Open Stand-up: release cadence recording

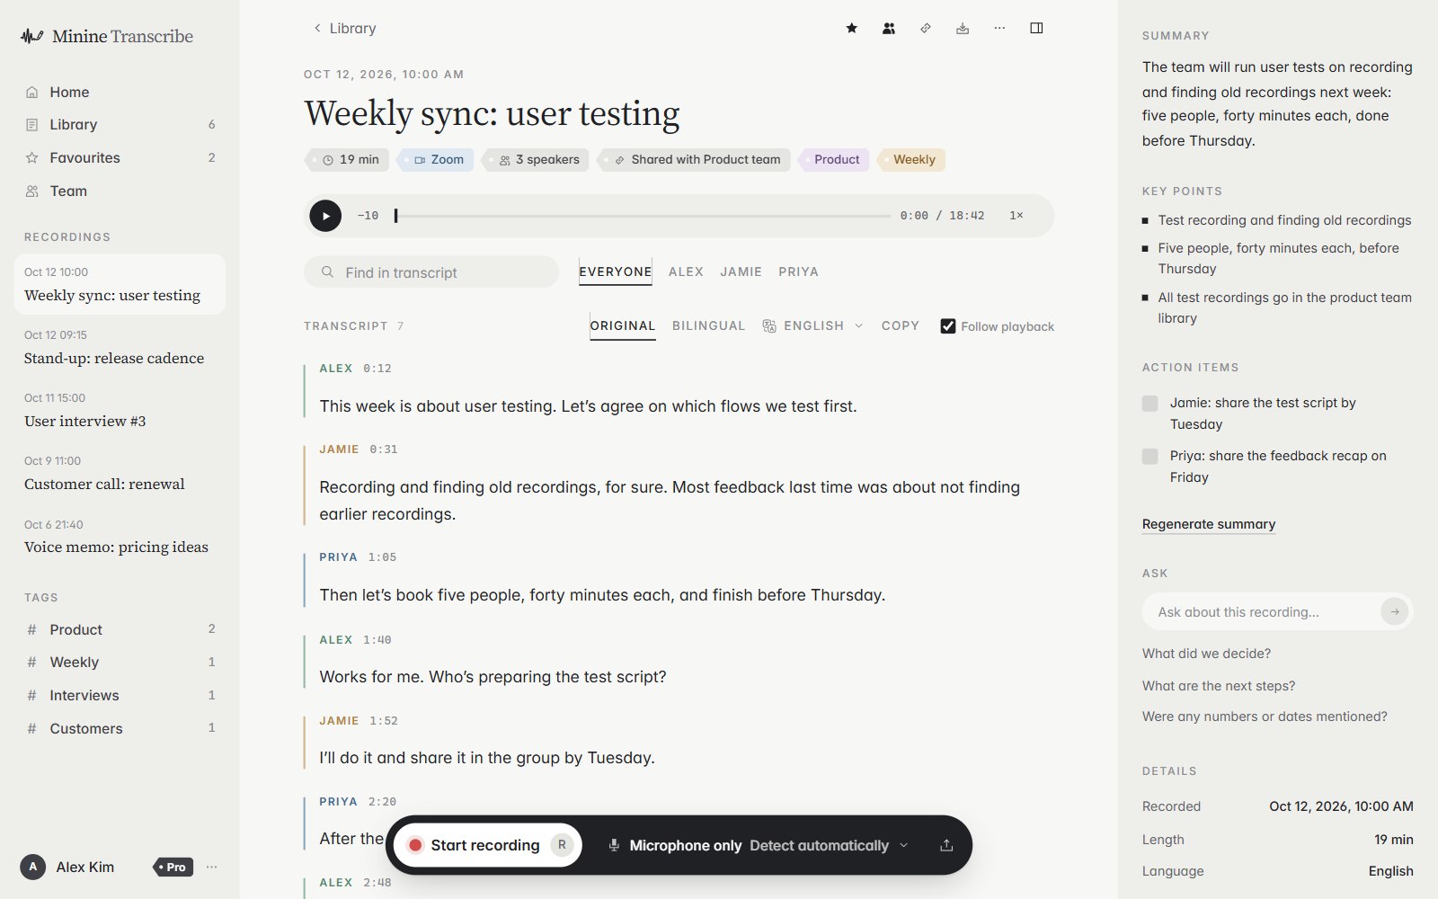coord(120,348)
